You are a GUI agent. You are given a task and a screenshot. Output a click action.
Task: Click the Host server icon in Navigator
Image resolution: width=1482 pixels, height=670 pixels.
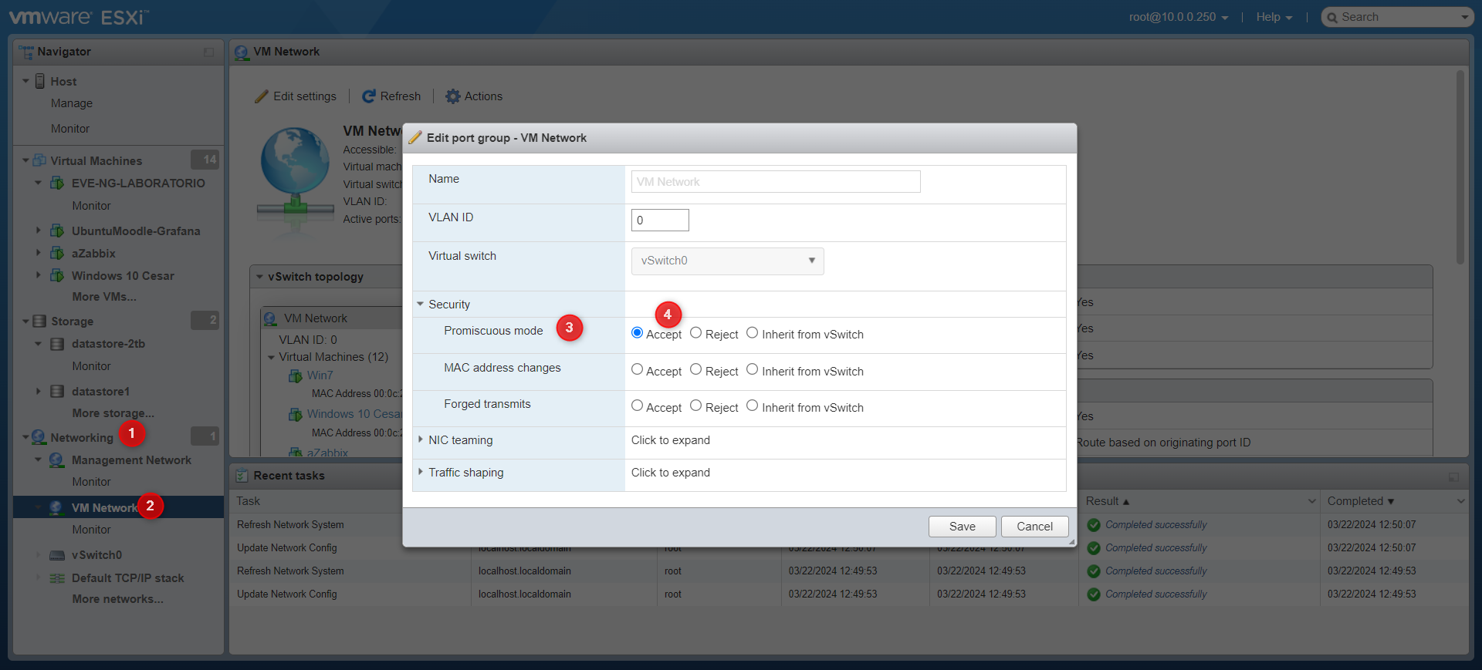pyautogui.click(x=40, y=81)
